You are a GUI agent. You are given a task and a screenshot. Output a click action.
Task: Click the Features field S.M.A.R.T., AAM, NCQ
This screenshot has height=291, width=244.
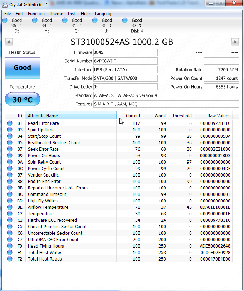[x=166, y=104]
